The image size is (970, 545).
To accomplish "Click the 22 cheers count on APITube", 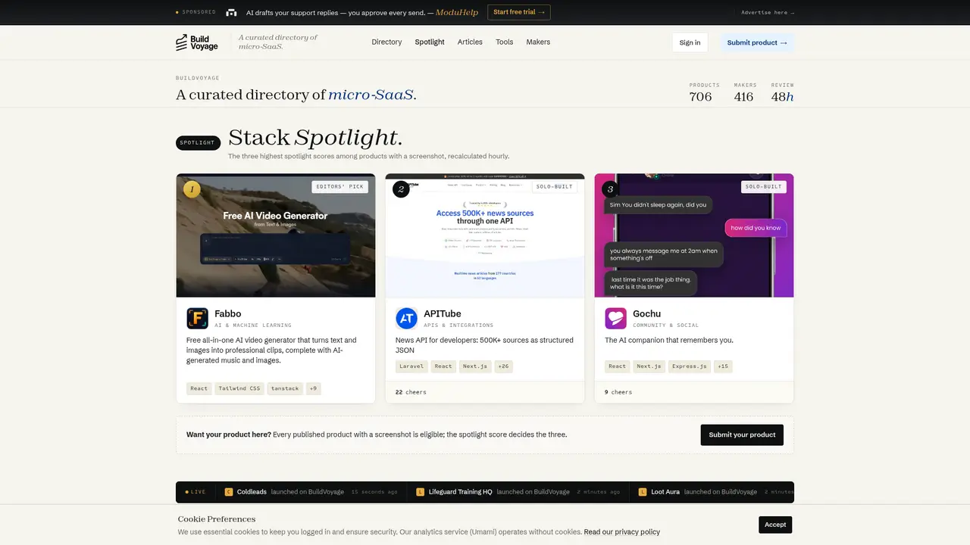I will (x=411, y=392).
